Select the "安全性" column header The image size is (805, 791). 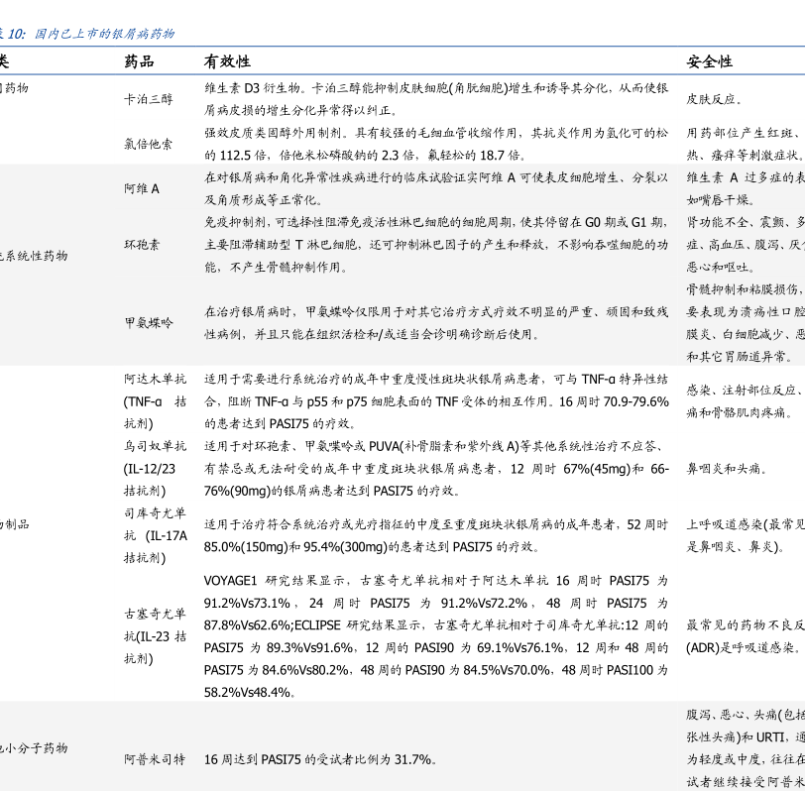click(710, 61)
